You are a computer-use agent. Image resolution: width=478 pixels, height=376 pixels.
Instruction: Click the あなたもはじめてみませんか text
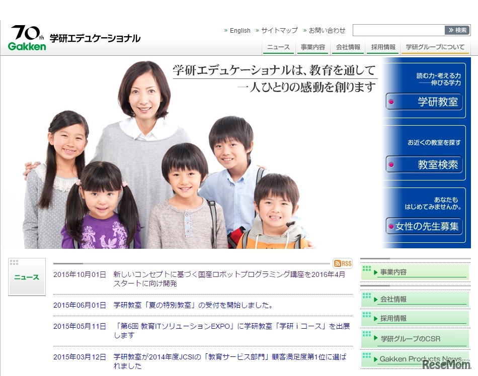(433, 204)
